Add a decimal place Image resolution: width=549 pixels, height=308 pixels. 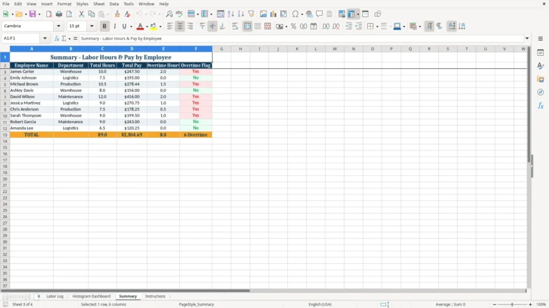coord(326,26)
